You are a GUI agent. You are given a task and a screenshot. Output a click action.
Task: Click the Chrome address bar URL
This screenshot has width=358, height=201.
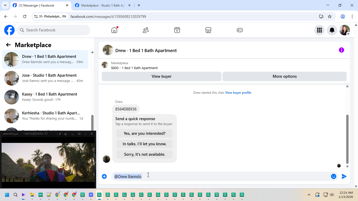click(x=108, y=16)
